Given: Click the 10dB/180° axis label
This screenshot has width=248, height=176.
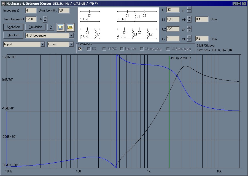Looking at the screenshot, I should 9,57.
